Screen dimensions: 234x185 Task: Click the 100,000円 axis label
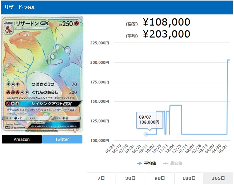(x=100, y=140)
